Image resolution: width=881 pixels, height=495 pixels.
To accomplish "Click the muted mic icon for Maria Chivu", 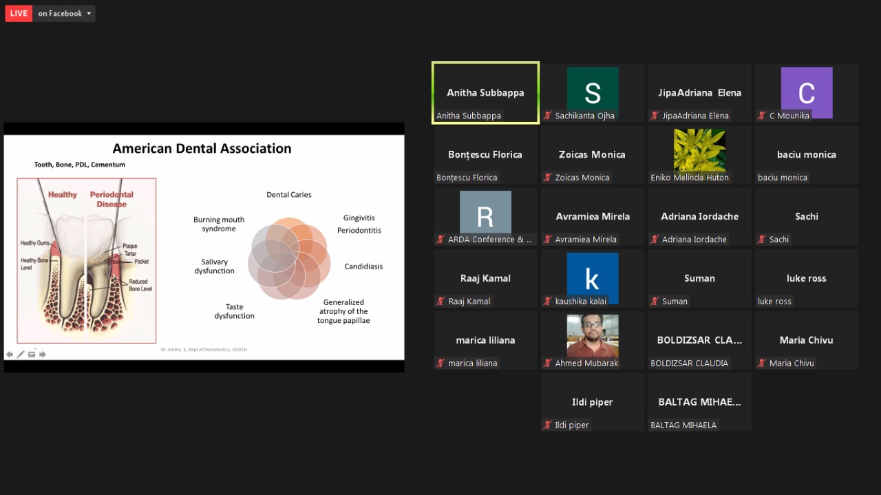I will [762, 364].
